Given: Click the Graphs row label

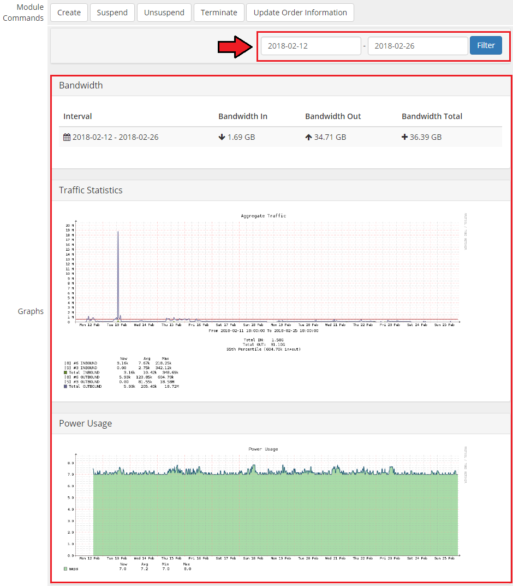Looking at the screenshot, I should click(31, 311).
